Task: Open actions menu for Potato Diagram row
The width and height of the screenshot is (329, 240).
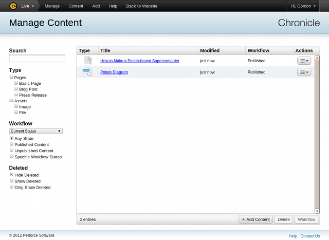Action: 304,72
